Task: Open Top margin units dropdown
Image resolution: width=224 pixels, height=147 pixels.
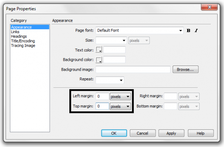Action: tap(120, 106)
